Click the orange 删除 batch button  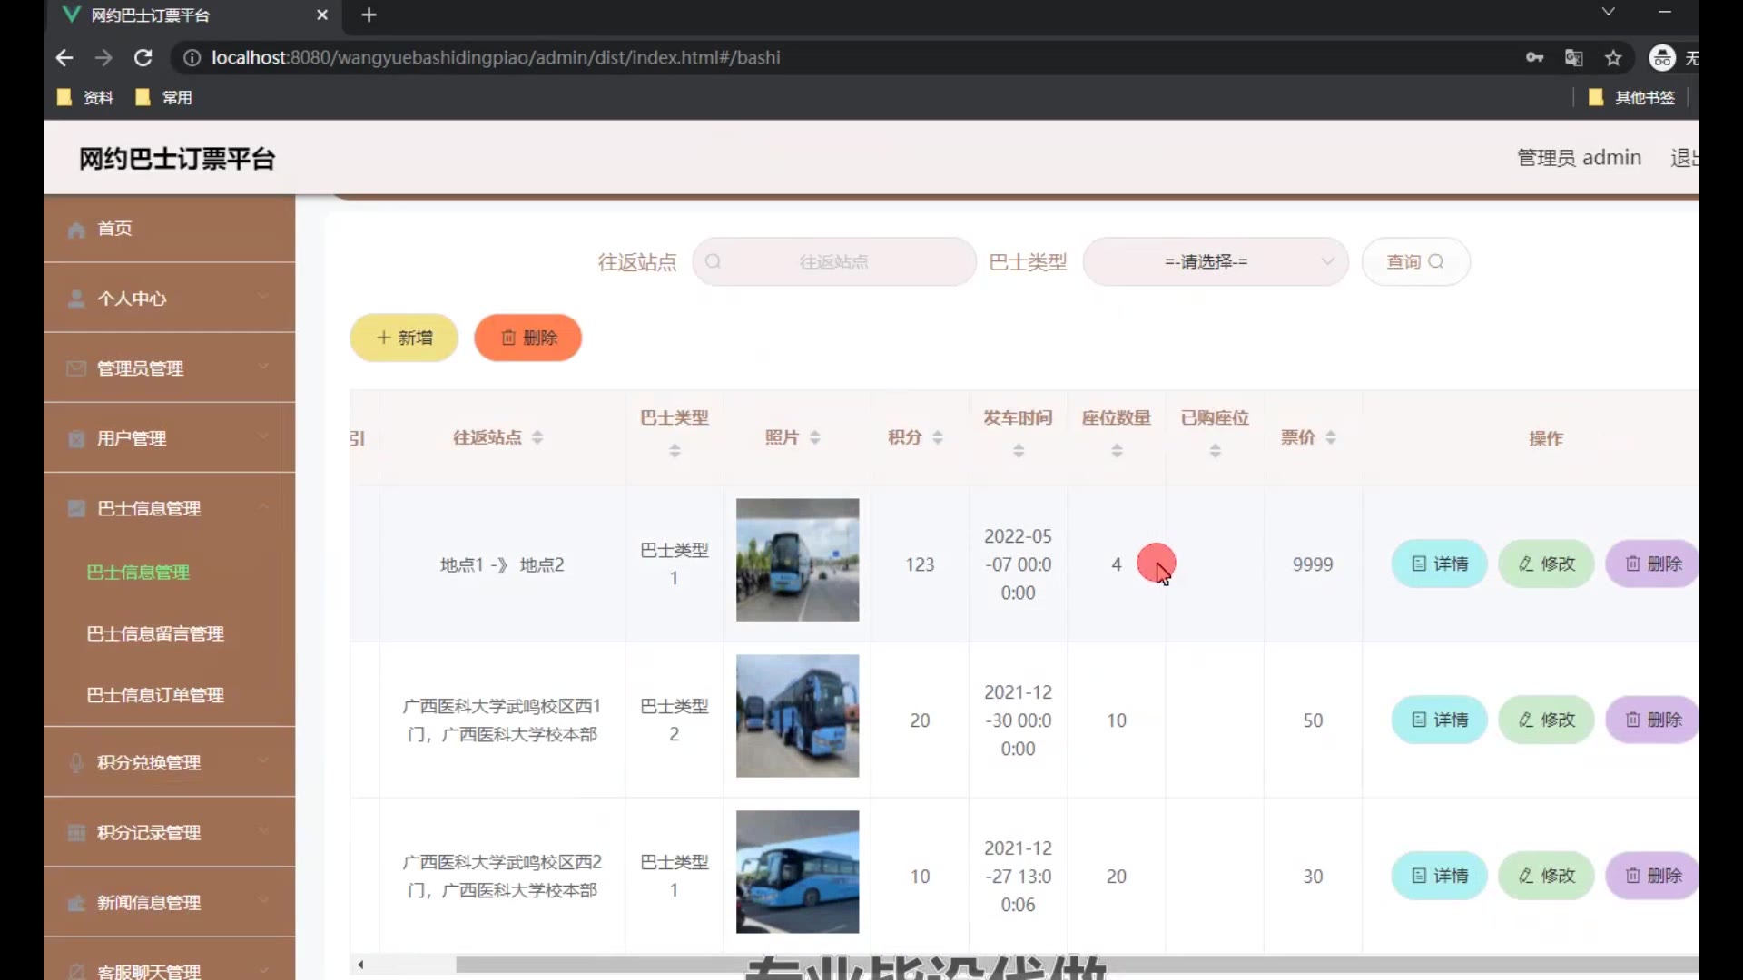527,338
